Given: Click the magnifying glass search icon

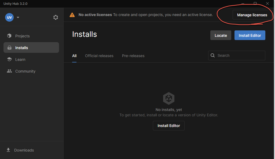Looking at the screenshot, I should (213, 55).
